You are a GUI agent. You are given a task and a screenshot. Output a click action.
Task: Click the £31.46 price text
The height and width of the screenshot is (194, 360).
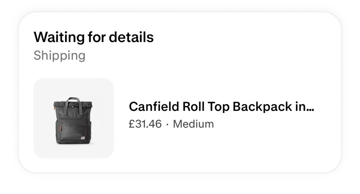click(x=145, y=124)
